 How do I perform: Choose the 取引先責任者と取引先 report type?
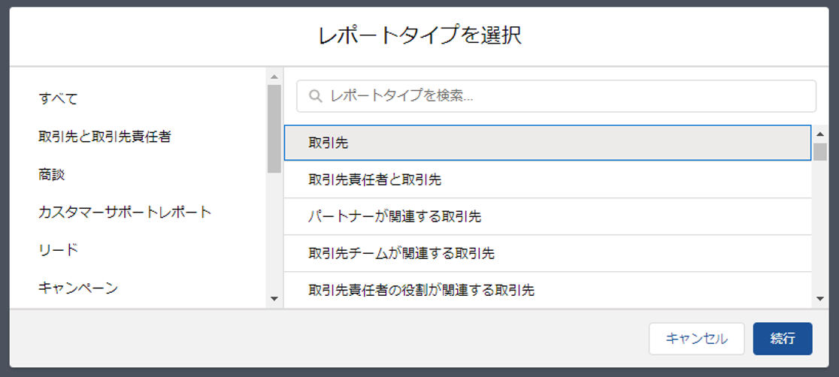(548, 179)
